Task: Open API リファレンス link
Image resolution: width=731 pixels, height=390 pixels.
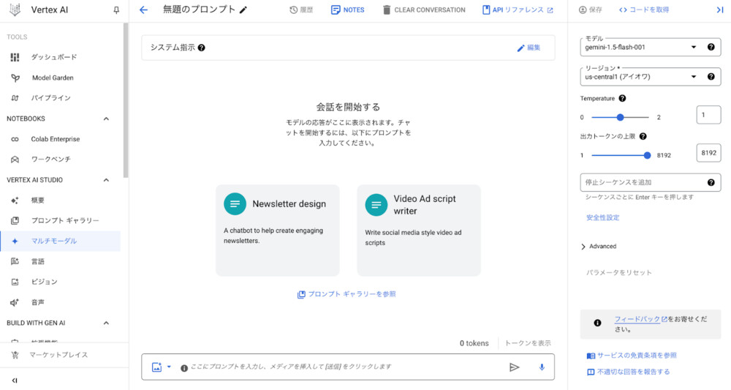Action: click(x=518, y=10)
